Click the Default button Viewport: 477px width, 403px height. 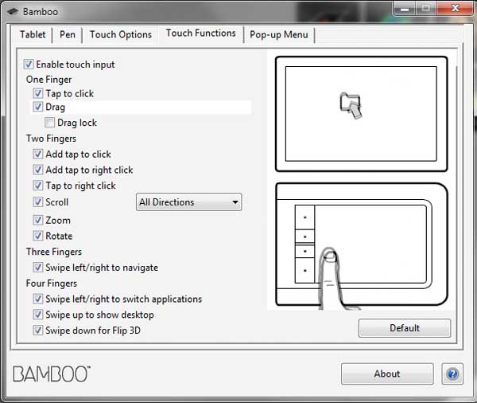pyautogui.click(x=405, y=328)
